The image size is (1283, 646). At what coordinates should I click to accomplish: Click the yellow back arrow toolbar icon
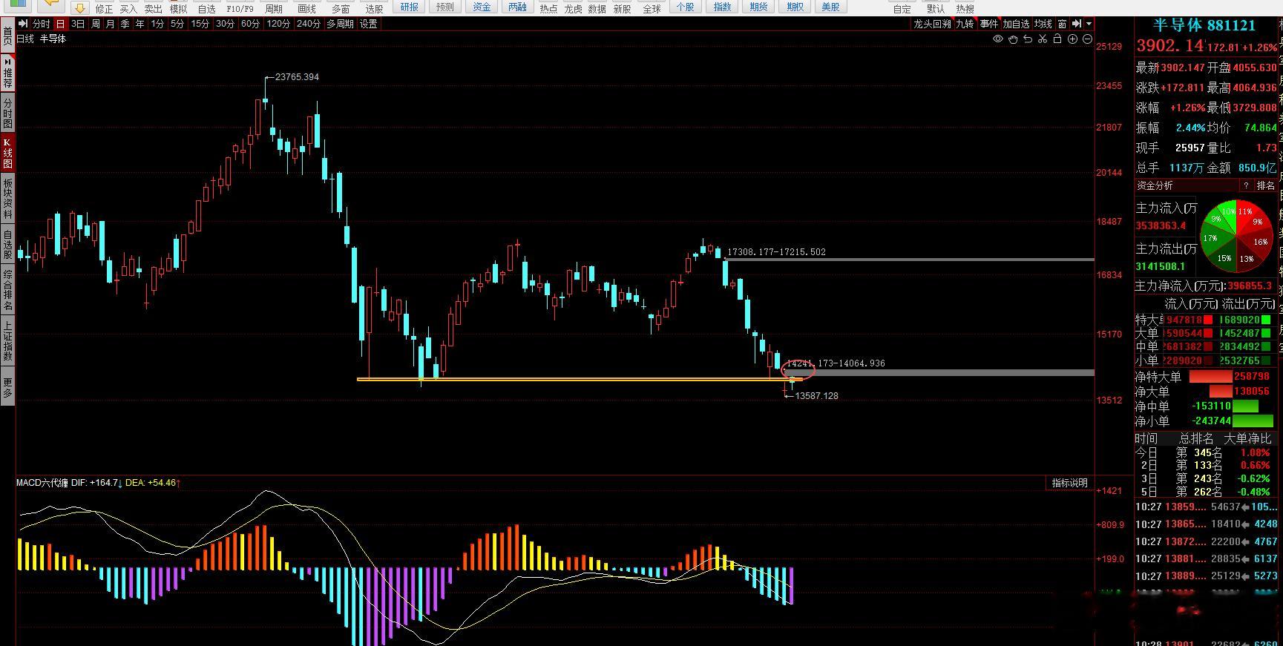coord(50,7)
